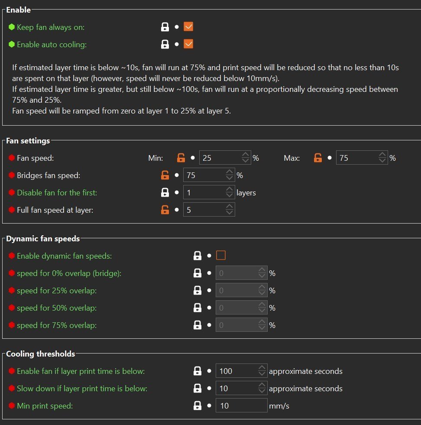Click lock icon for Min print speed

[x=197, y=406]
